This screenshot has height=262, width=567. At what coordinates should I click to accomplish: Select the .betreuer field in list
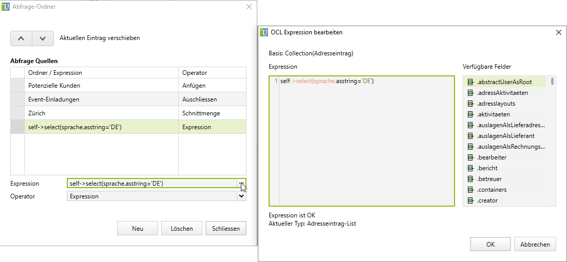point(489,179)
